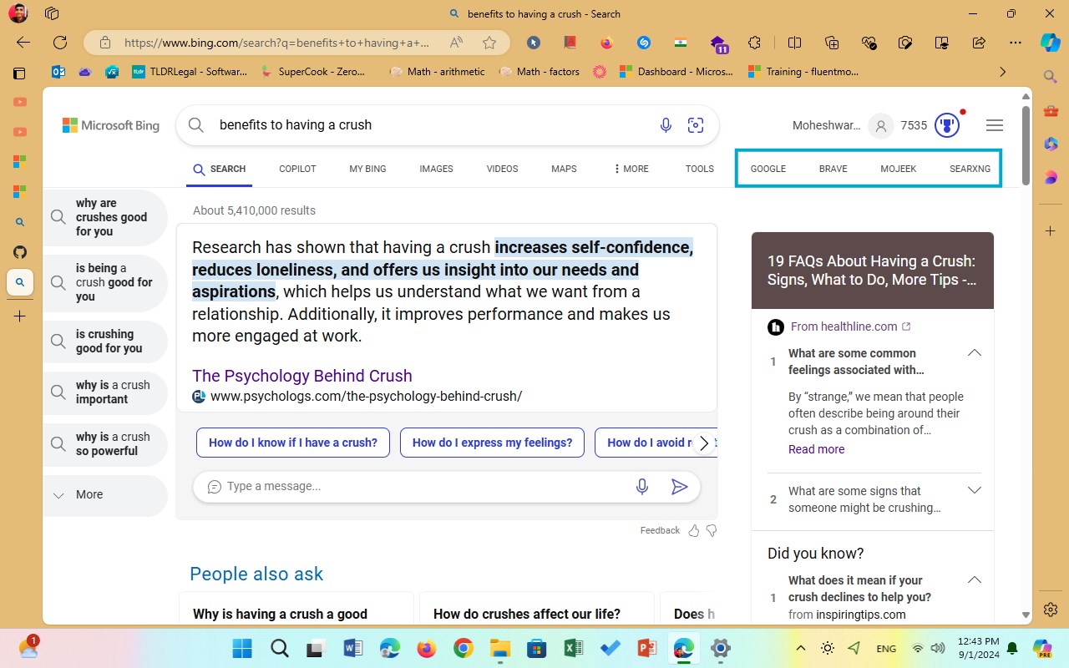The image size is (1069, 668).
Task: Click the India flag extension icon
Action: click(681, 43)
